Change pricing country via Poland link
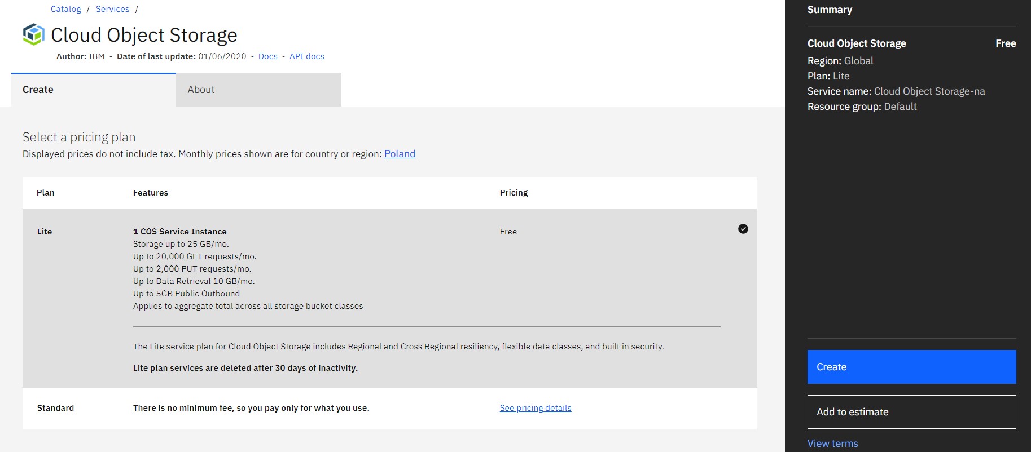 [400, 154]
